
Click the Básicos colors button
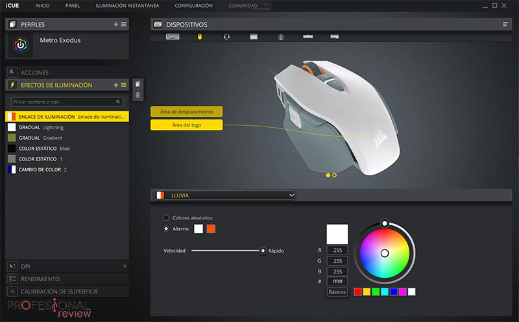coord(337,292)
